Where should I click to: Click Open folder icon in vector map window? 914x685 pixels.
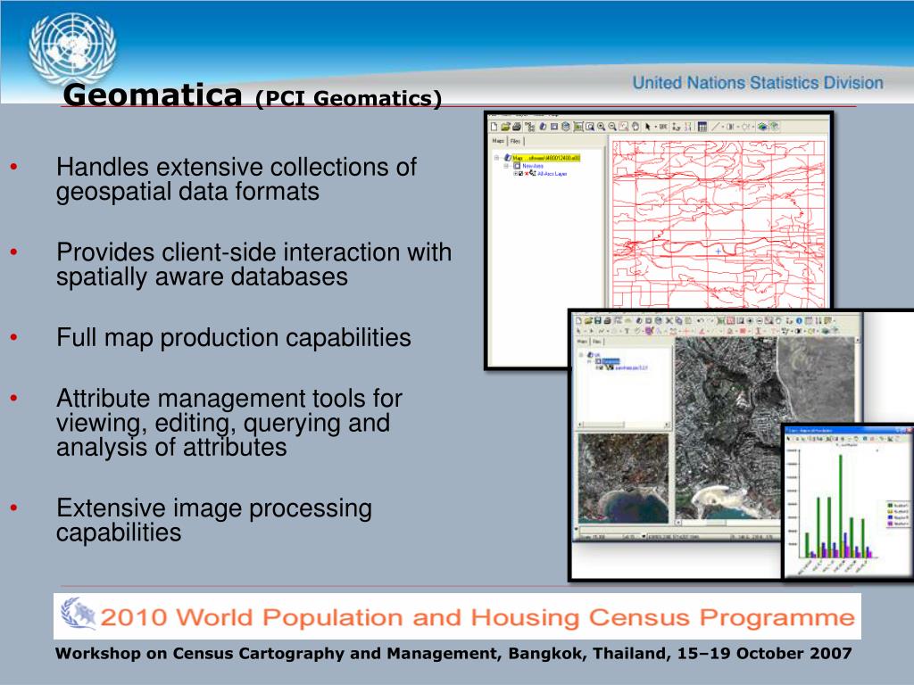coord(505,127)
